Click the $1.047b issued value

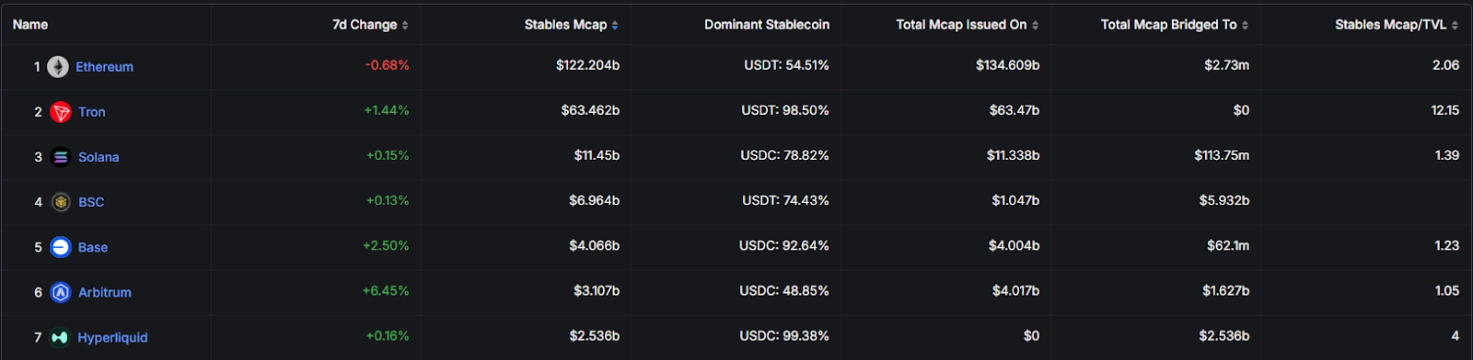coord(1015,200)
